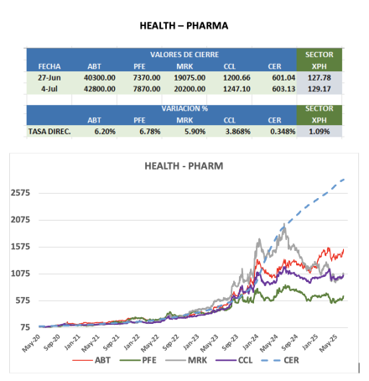Screen dimensions: 369x381
Task: Click the MRK value 20200.00 cell
Action: [x=190, y=89]
